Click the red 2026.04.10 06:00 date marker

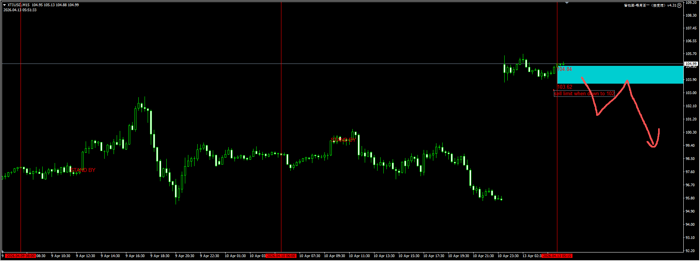(281, 256)
